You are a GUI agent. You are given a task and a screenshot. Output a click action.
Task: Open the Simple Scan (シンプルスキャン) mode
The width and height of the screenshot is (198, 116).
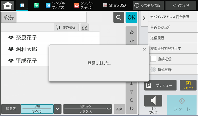click(84, 5)
